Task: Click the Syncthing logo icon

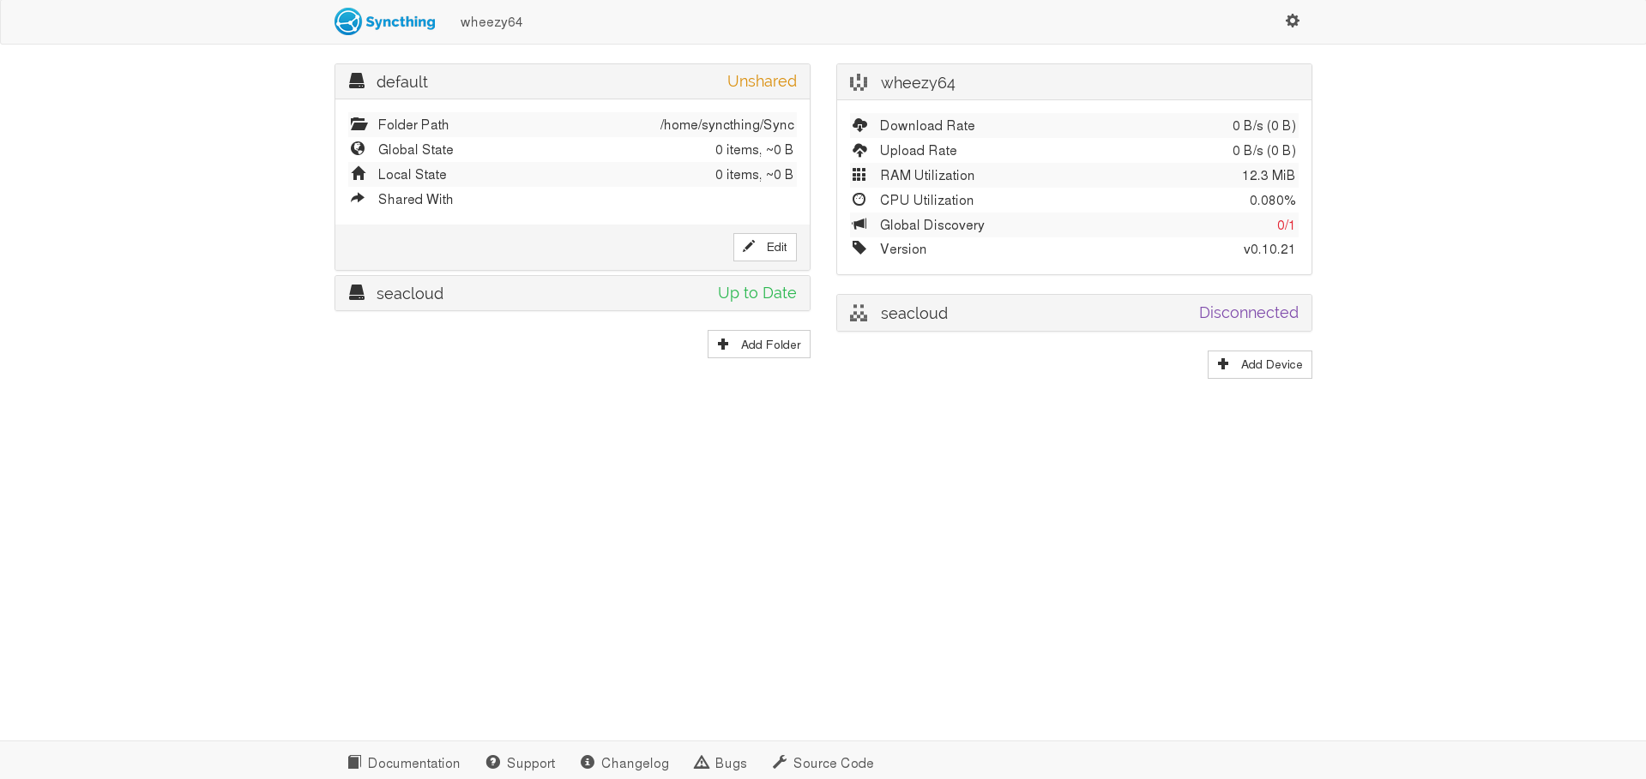Action: click(348, 21)
